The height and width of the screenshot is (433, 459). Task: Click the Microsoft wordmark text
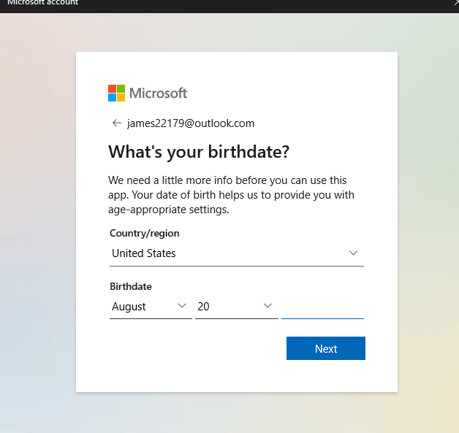click(159, 93)
